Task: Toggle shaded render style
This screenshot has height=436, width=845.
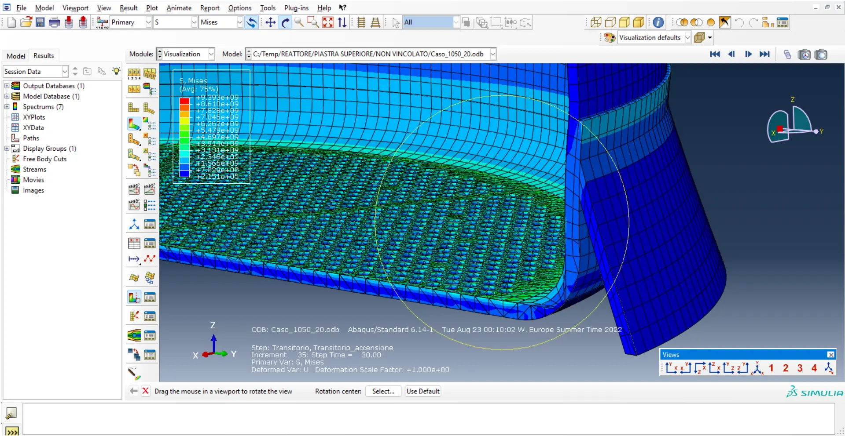Action: (x=638, y=22)
